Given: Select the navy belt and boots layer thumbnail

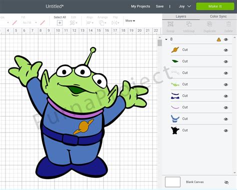Looking at the screenshot, I should pos(175,96).
